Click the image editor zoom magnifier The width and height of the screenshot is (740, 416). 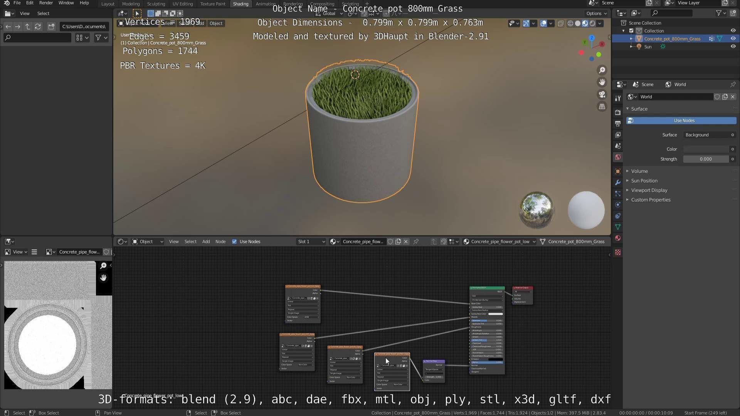click(103, 266)
